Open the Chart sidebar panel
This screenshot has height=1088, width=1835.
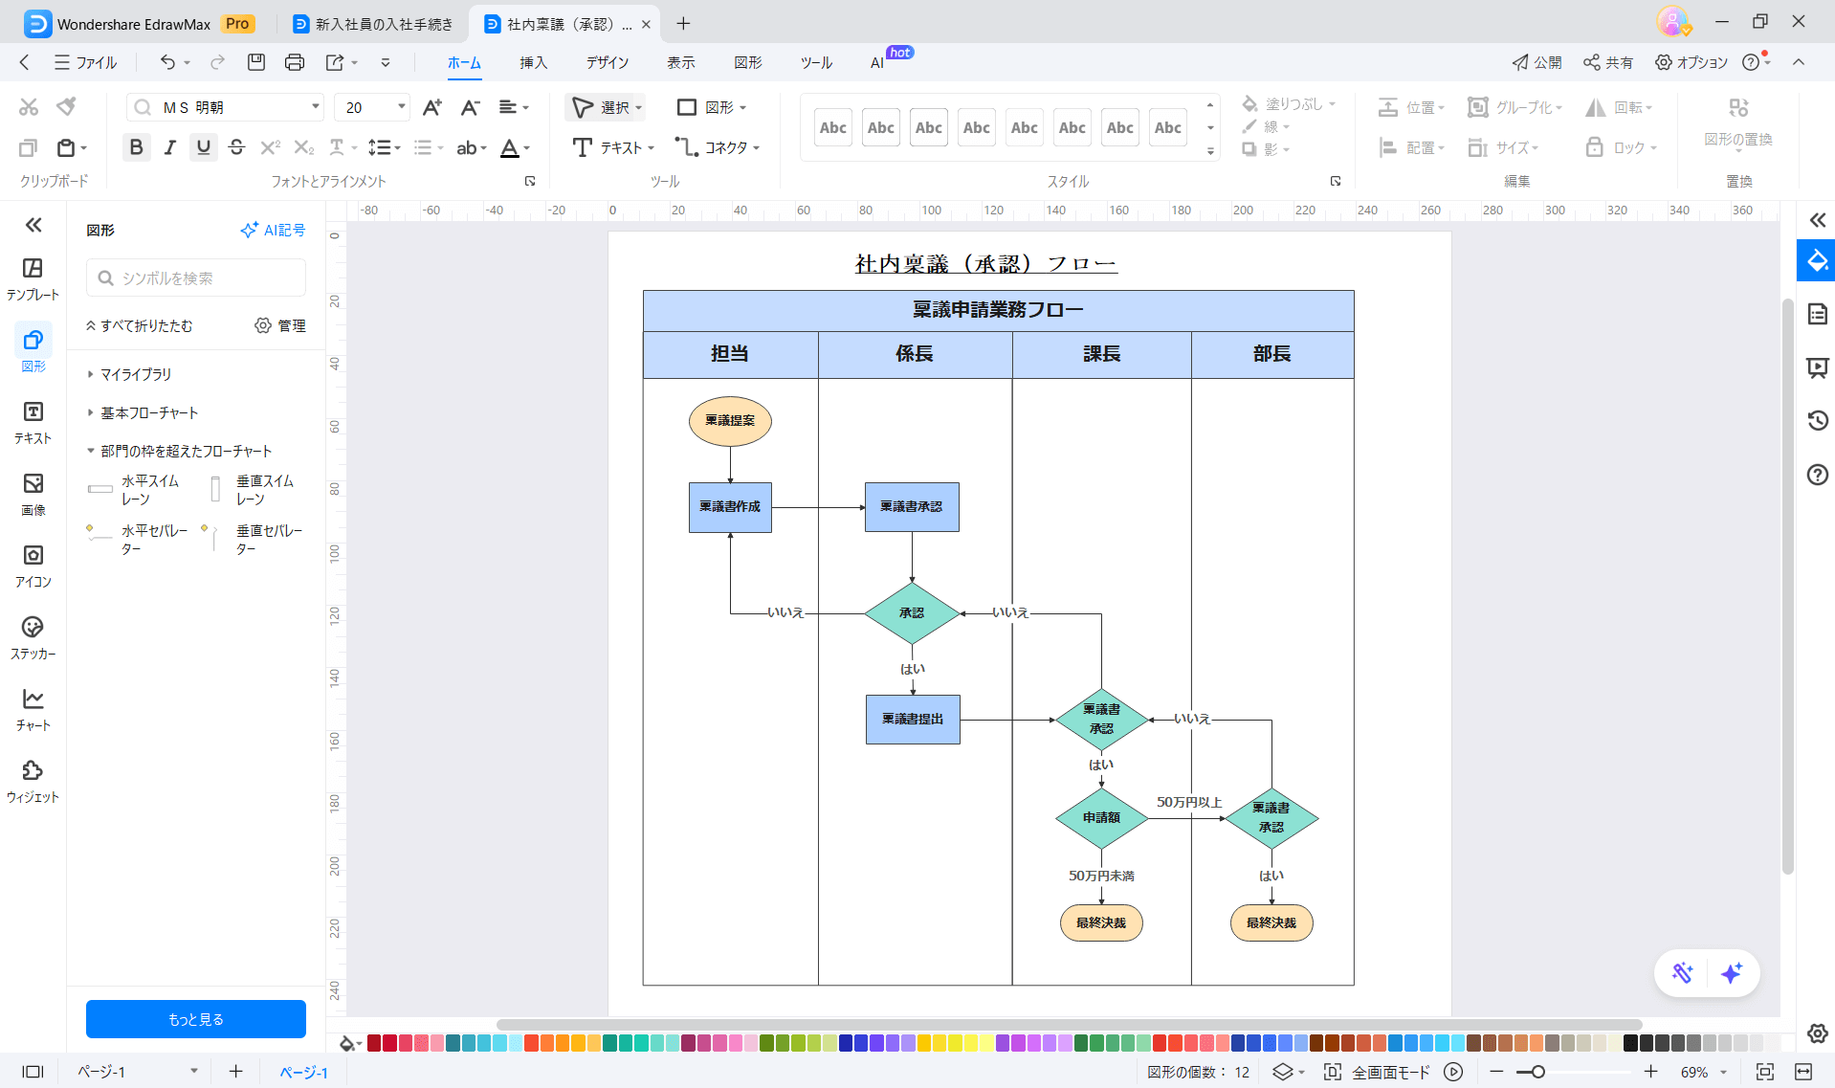pyautogui.click(x=33, y=709)
